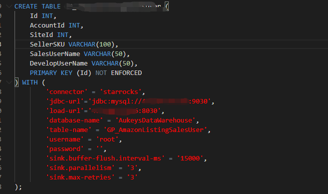Place cursor on 'Id INT,' line
Screen dimensions: 328x194
[43, 16]
